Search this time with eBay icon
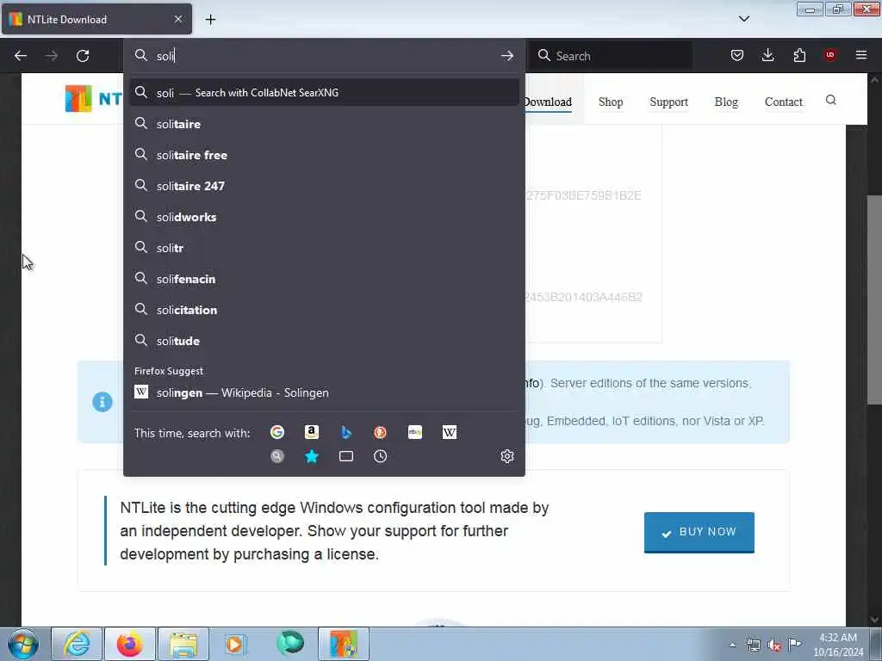The image size is (882, 661). pyautogui.click(x=415, y=432)
